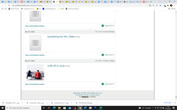The image size is (177, 110).
Task: Open a new browser tab
Action: [x=151, y=2]
